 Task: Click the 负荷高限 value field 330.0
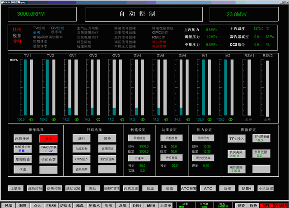point(237,154)
